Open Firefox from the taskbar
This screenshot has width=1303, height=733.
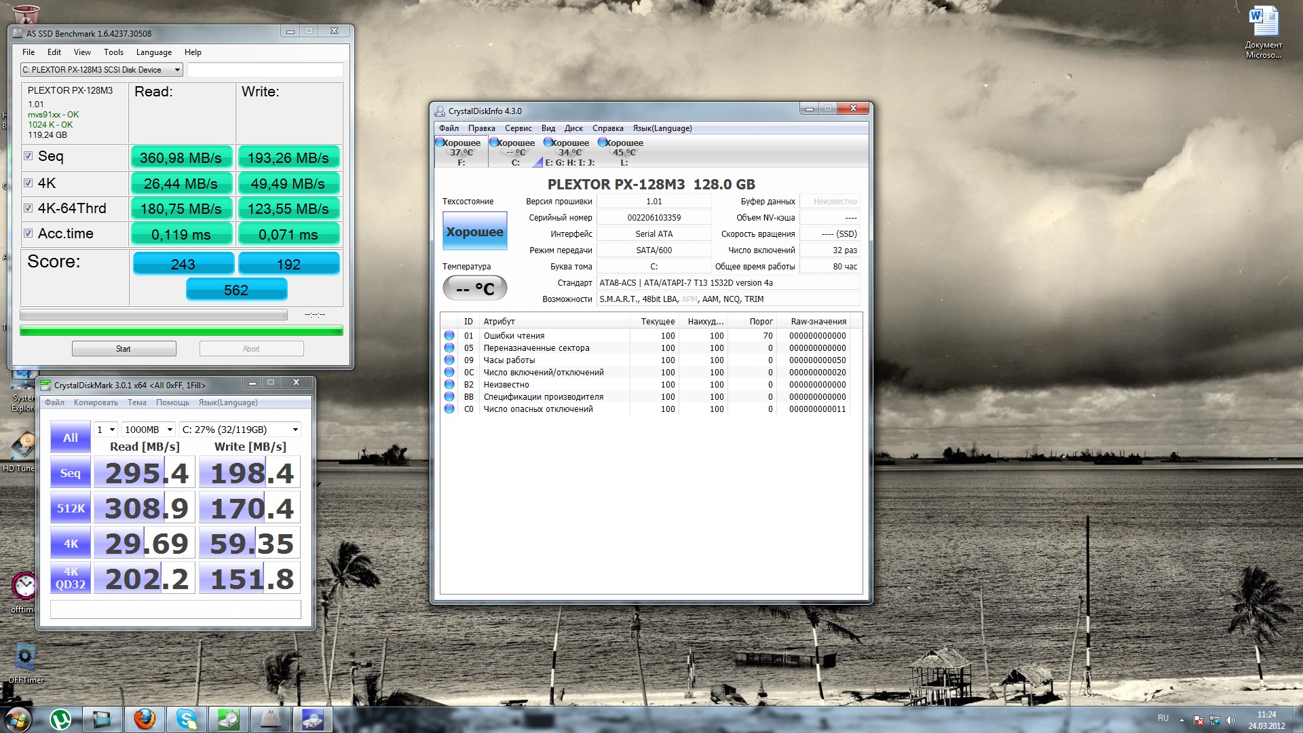(145, 719)
